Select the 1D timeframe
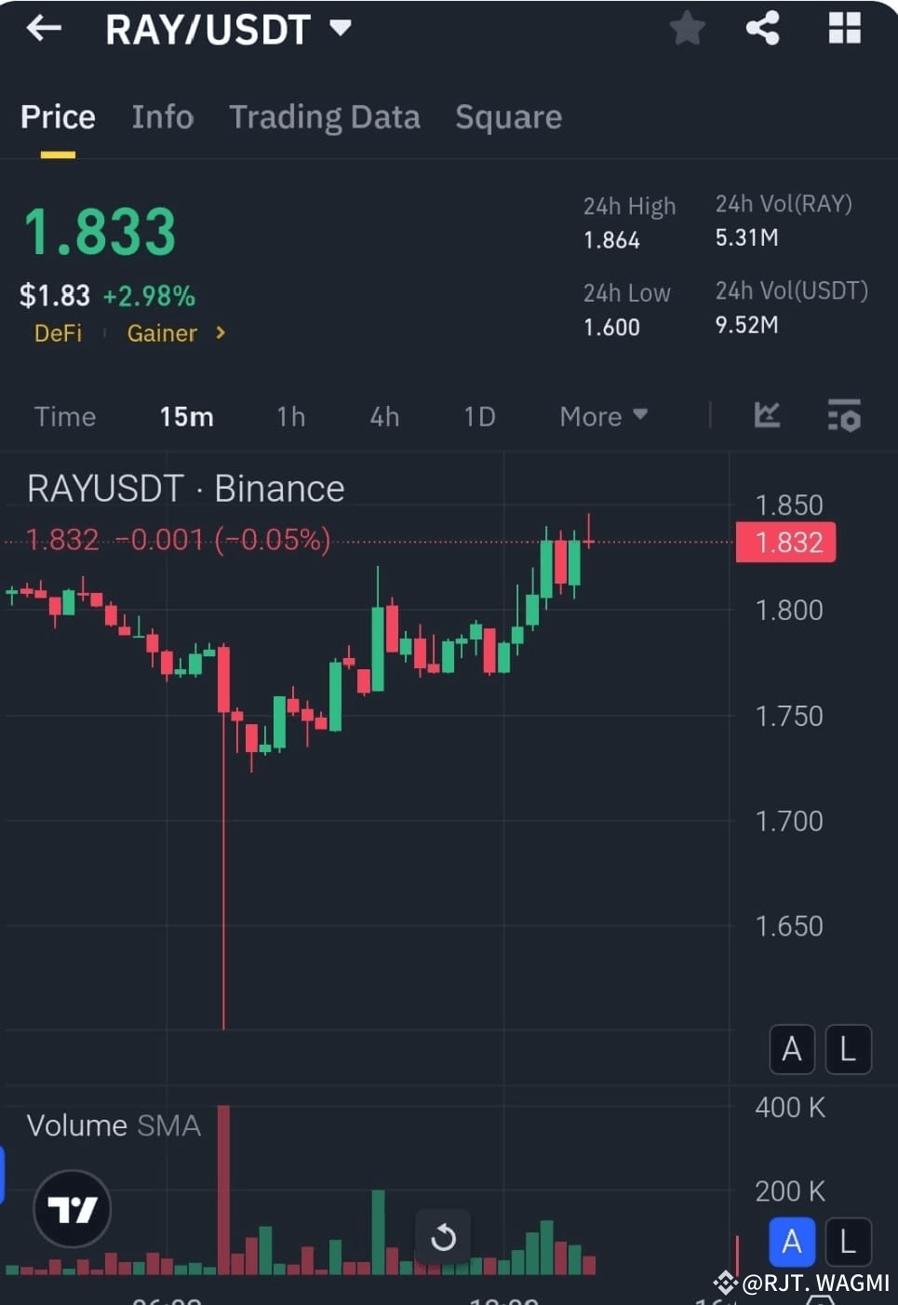Viewport: 898px width, 1305px height. (x=478, y=416)
